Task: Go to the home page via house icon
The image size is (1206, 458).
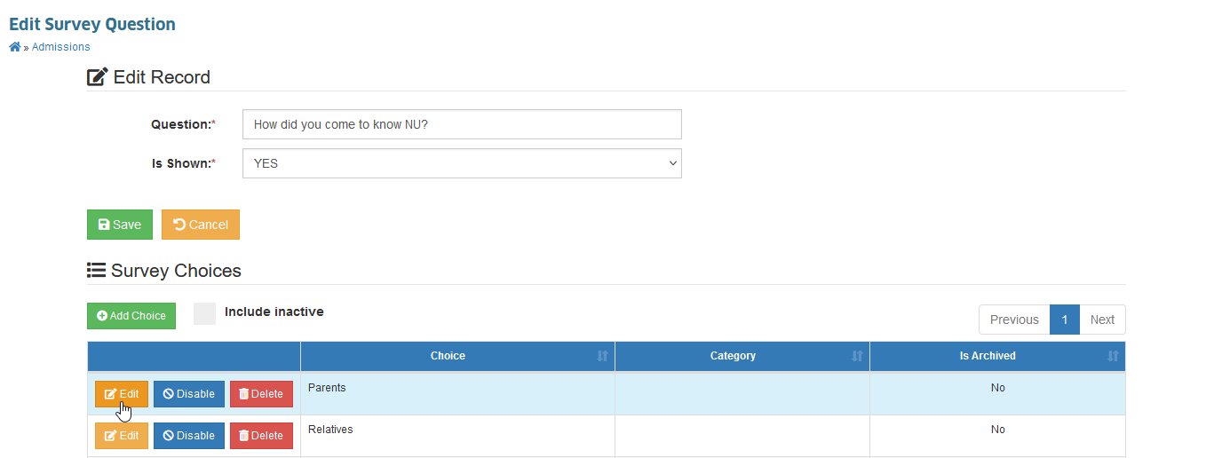Action: [x=15, y=47]
